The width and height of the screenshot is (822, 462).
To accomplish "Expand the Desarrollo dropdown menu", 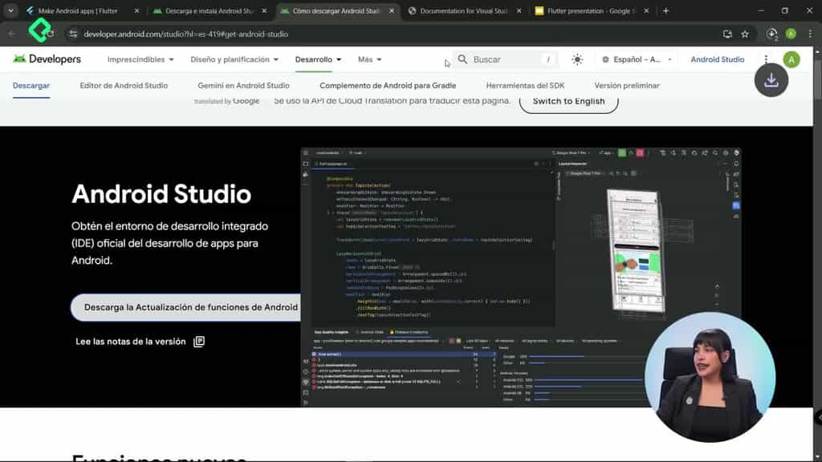I will coord(318,59).
